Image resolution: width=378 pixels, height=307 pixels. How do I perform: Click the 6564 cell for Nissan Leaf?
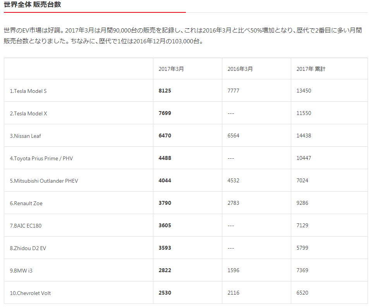click(x=234, y=135)
